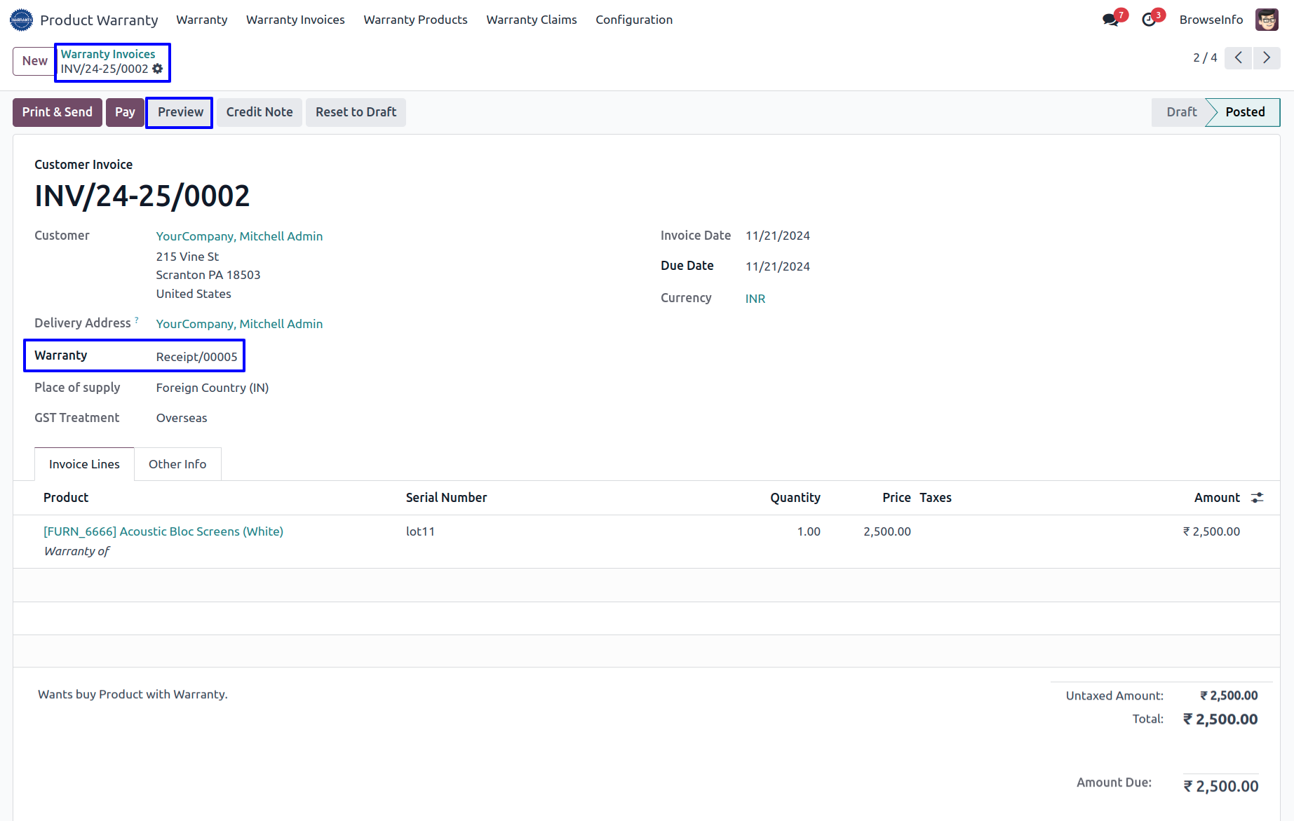Screen dimensions: 1294x821
Task: Click the user avatar picture
Action: coord(1267,20)
